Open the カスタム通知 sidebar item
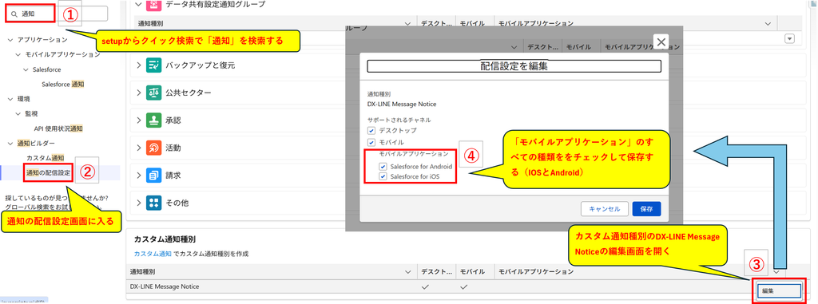Viewport: 818px width, 304px height. (46, 157)
